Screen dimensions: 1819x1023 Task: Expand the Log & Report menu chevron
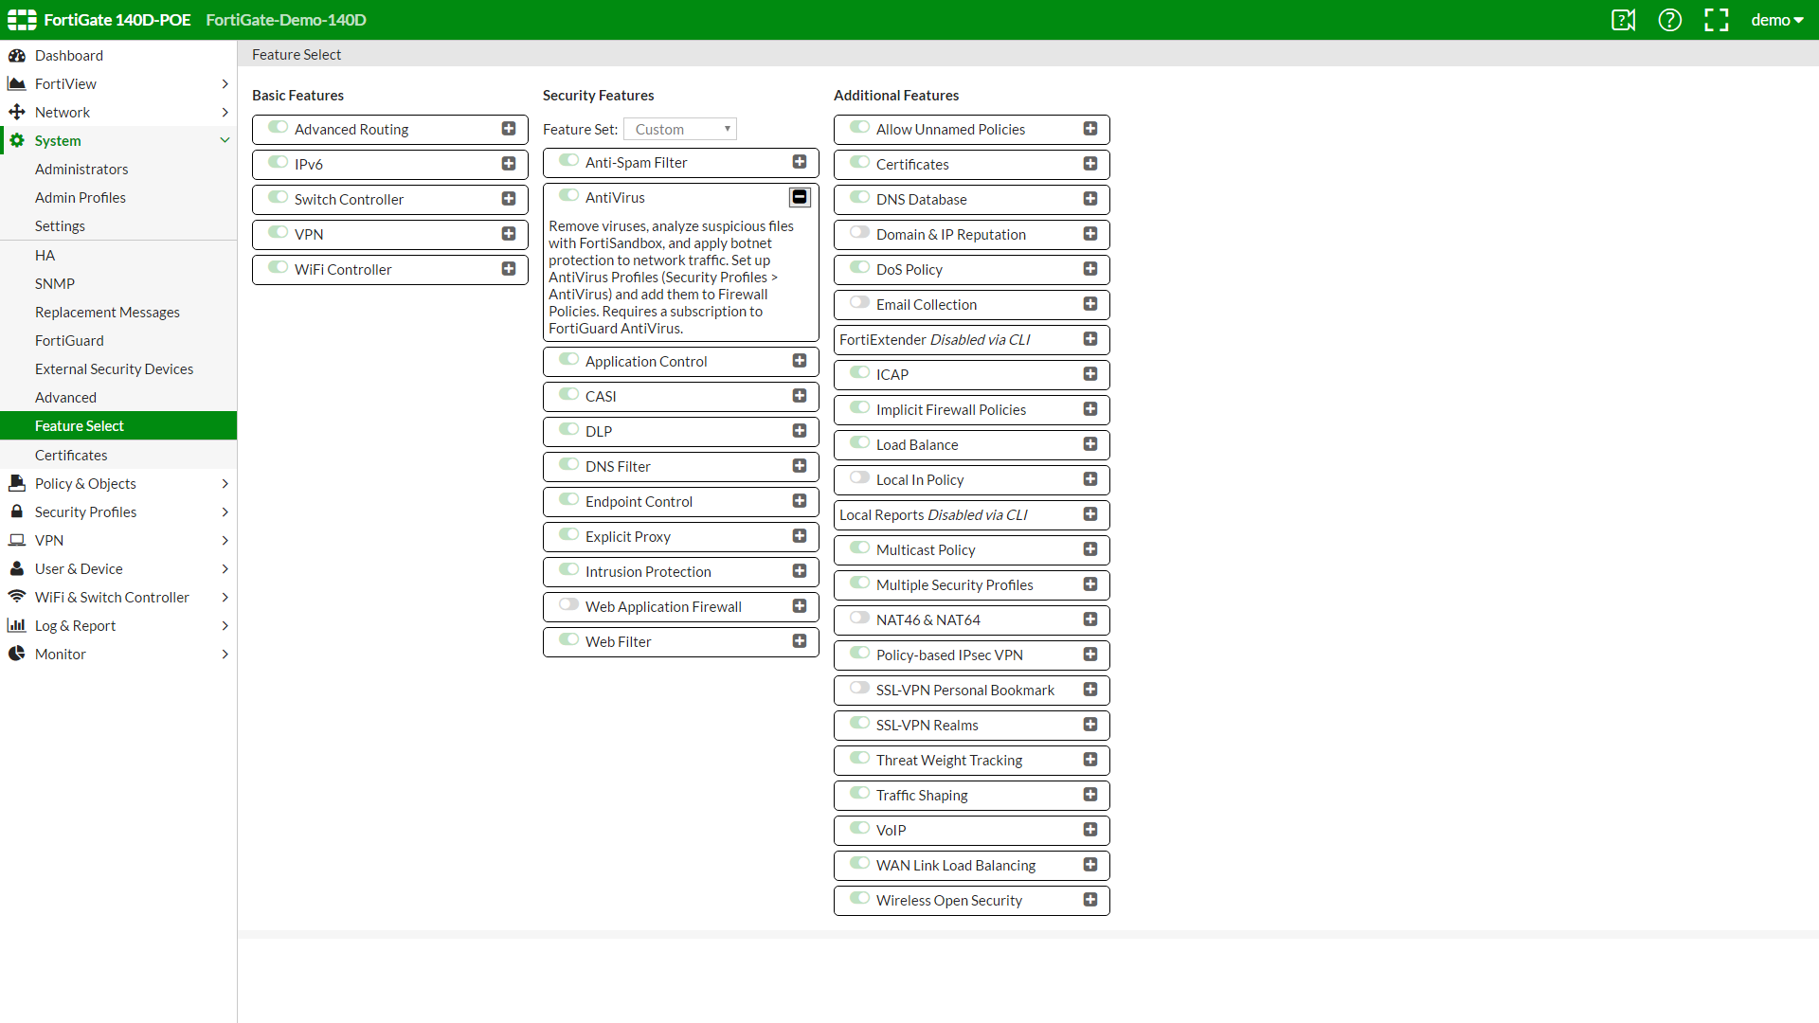pos(225,626)
